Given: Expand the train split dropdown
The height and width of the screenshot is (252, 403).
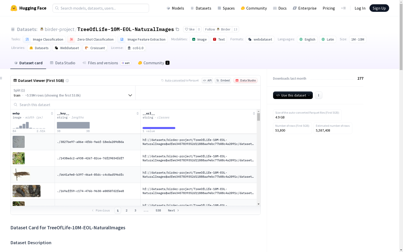Looking at the screenshot, I should click(73, 93).
